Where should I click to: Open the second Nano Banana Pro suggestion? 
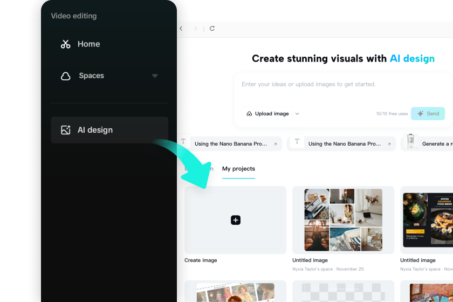pyautogui.click(x=341, y=143)
